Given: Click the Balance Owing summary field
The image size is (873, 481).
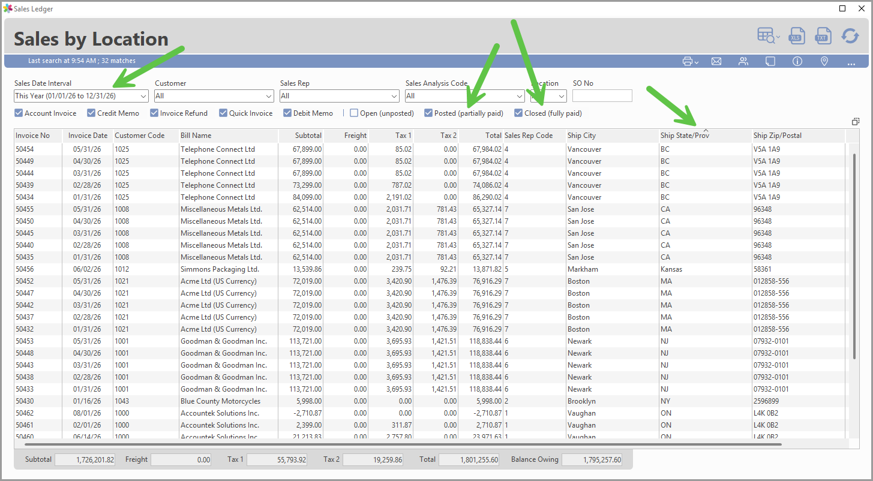Looking at the screenshot, I should point(592,459).
